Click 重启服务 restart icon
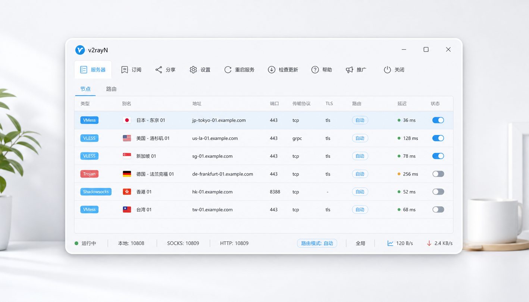Image resolution: width=529 pixels, height=302 pixels. click(228, 70)
